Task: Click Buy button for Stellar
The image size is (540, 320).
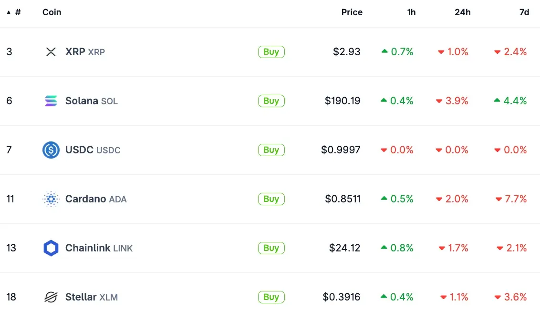Action: 271,297
